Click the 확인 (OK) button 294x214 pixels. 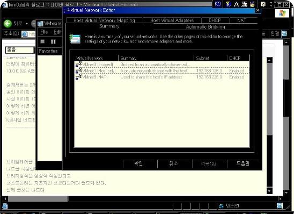138,163
